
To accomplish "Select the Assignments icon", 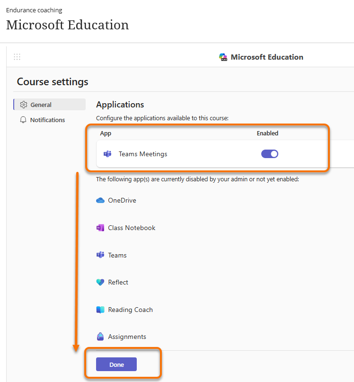I will click(100, 337).
